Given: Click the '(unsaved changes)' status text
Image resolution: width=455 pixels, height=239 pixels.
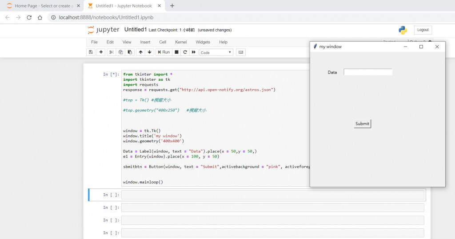Looking at the screenshot, I should coord(215,30).
